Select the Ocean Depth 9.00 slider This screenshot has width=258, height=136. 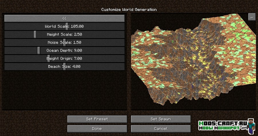(64, 50)
